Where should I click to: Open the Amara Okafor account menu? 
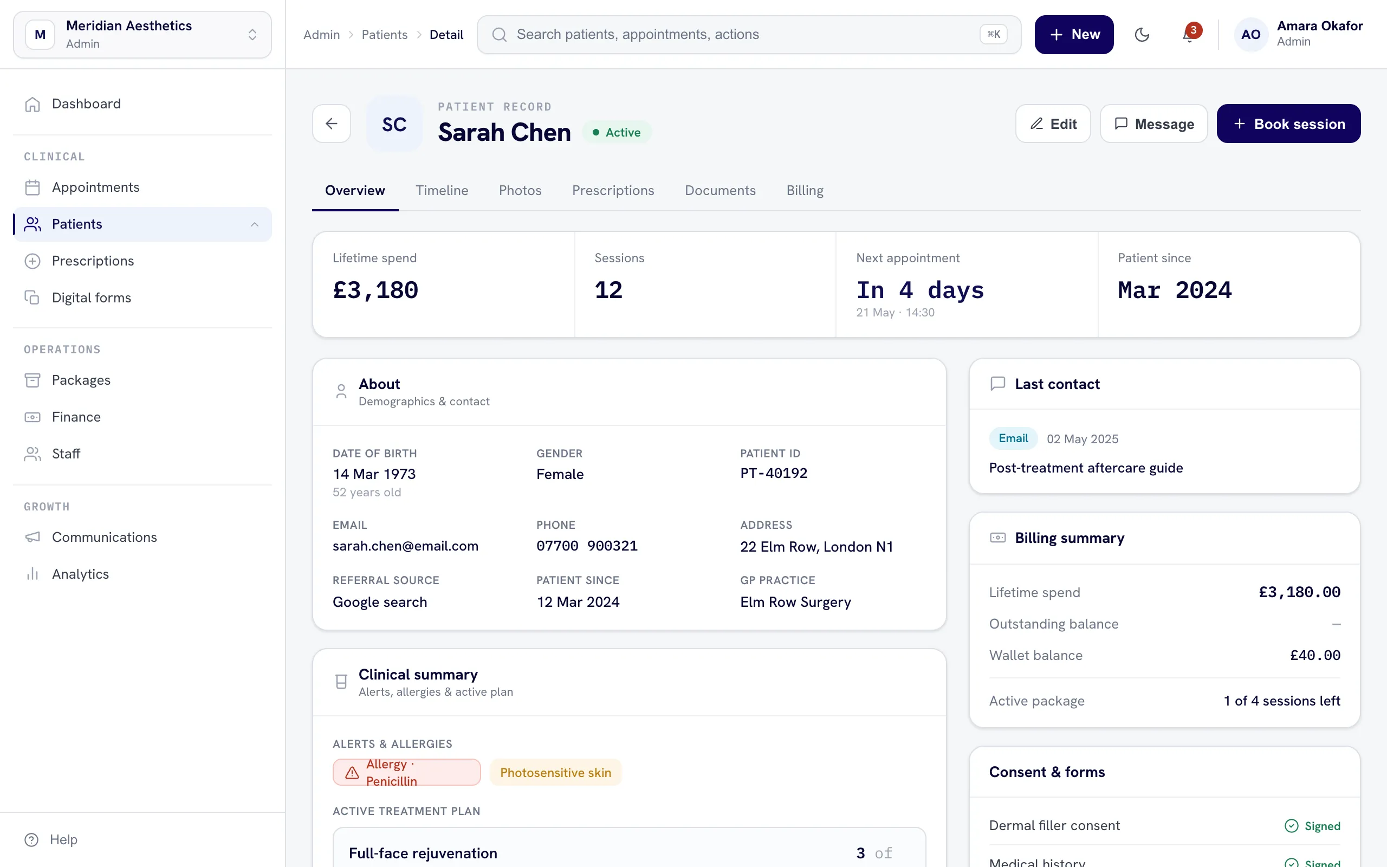point(1298,34)
